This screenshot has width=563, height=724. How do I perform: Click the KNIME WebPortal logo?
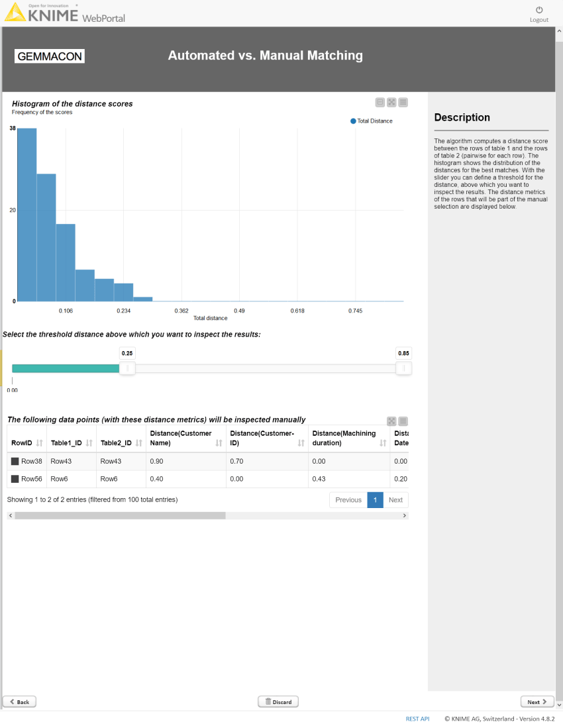(x=65, y=13)
